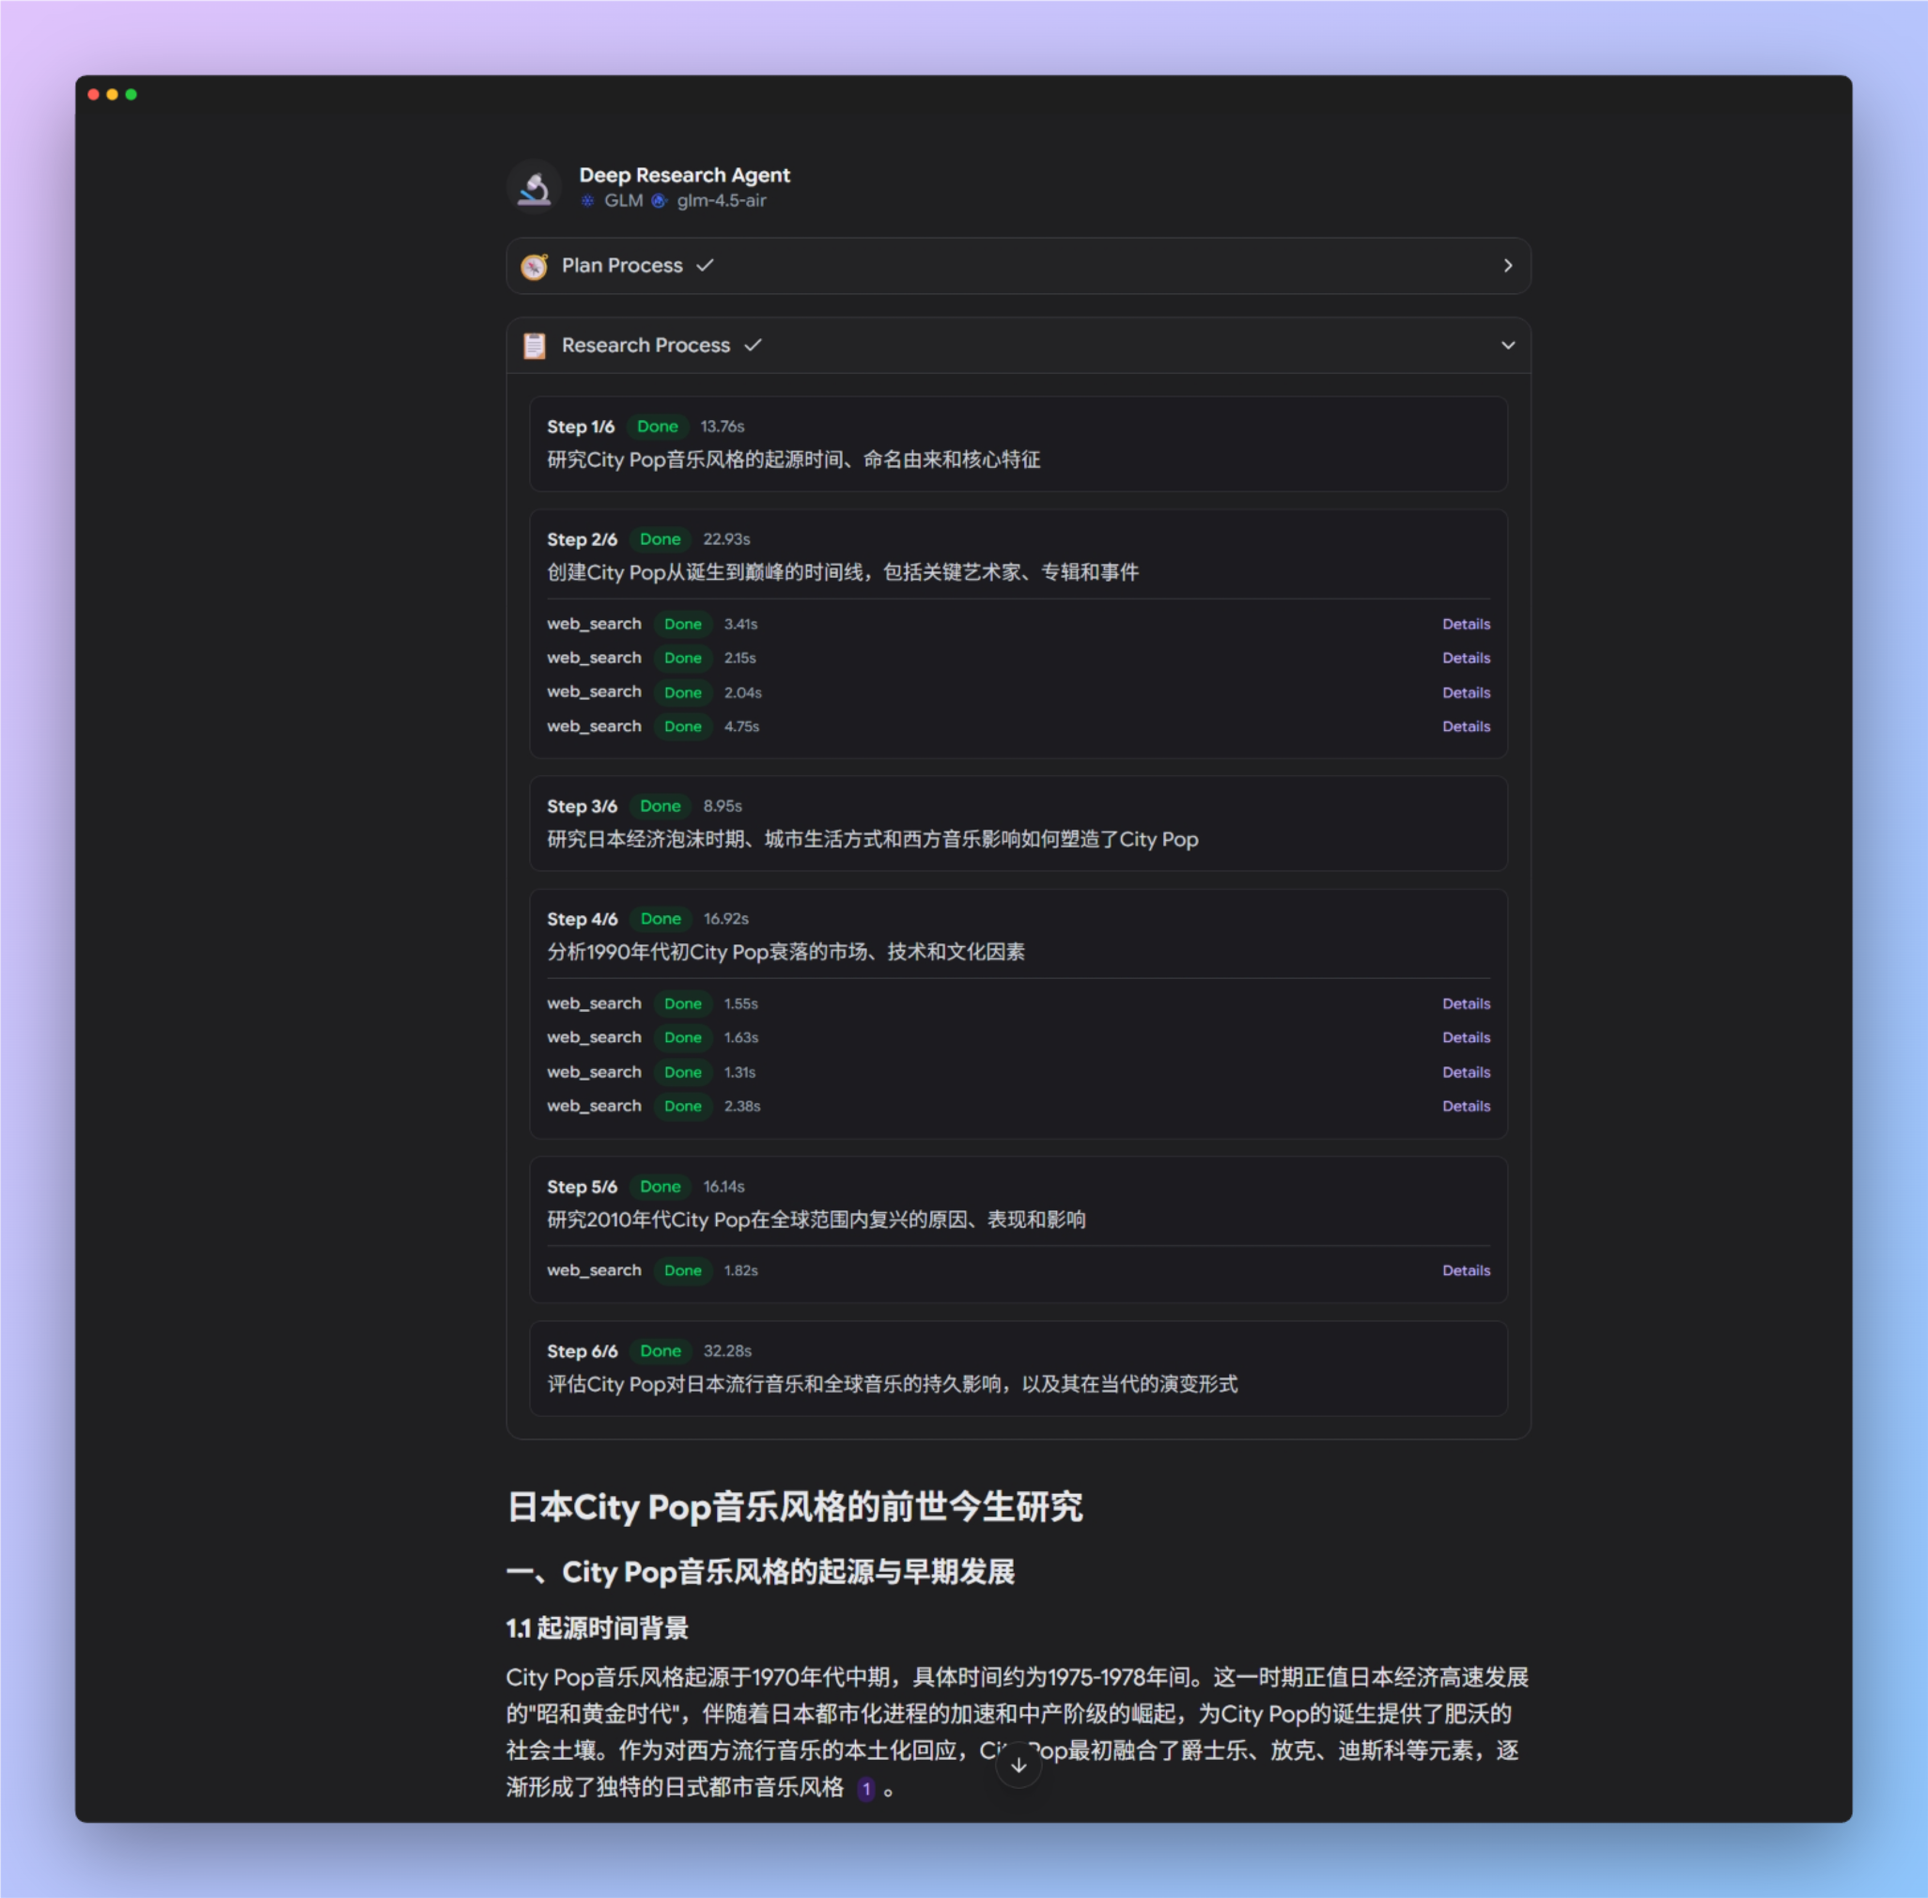Click the glm-4.5-air model label
This screenshot has width=1928, height=1898.
pyautogui.click(x=722, y=200)
